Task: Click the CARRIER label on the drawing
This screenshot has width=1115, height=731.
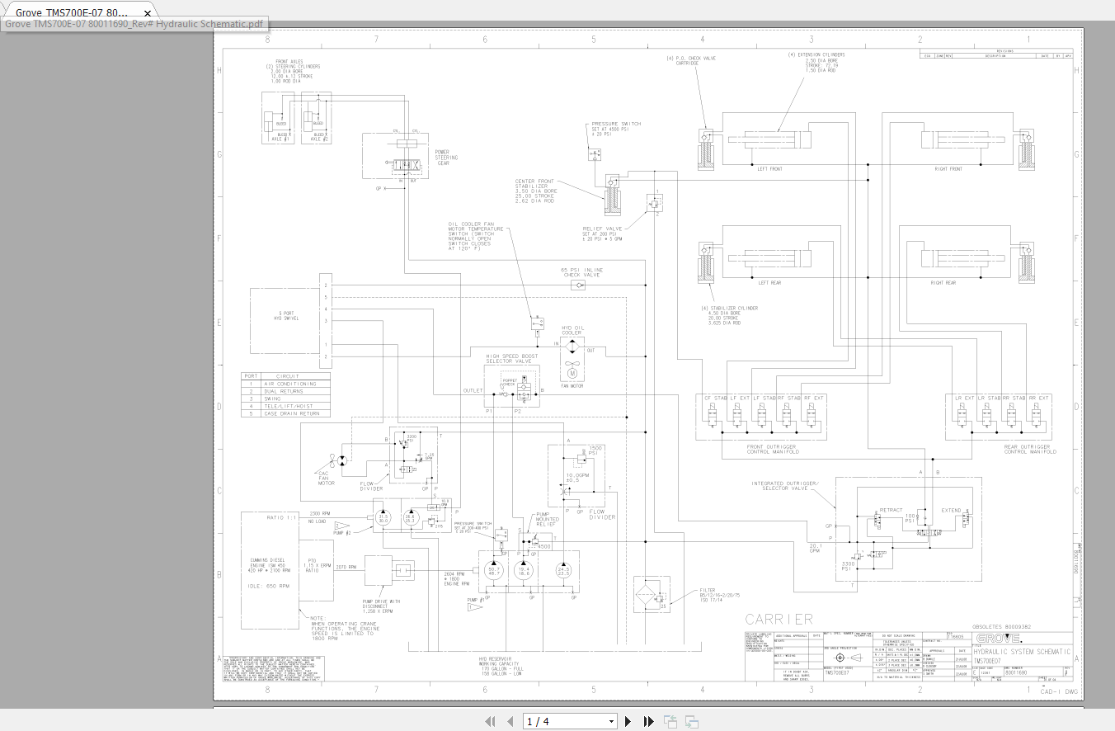Action: click(x=779, y=619)
